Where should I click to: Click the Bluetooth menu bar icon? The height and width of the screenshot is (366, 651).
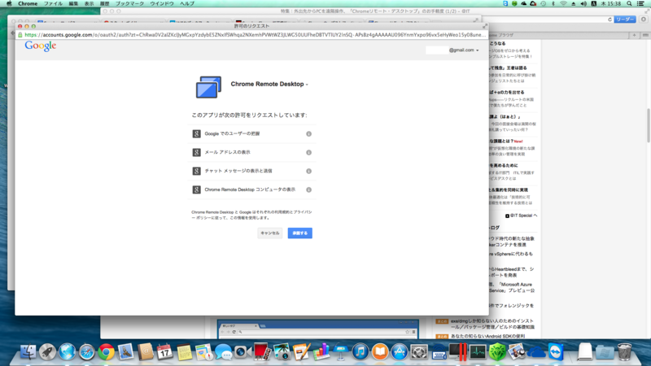553,3
